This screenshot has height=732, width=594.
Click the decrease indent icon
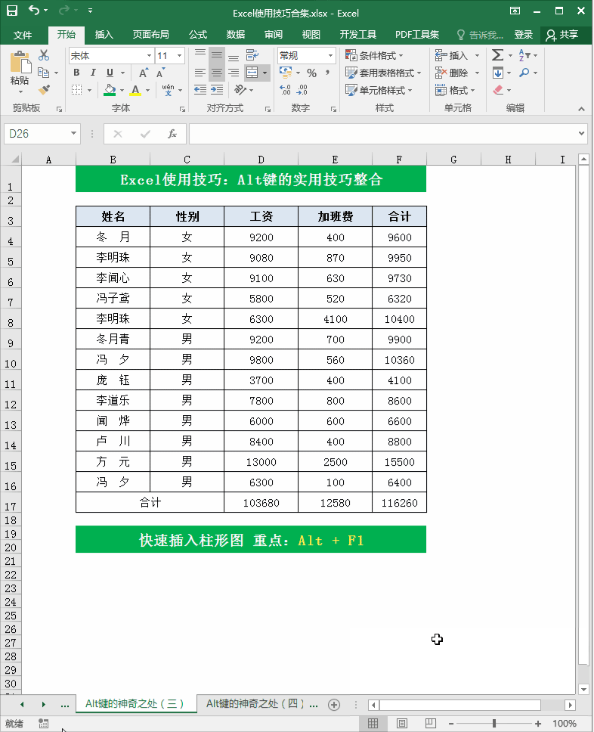tap(200, 90)
